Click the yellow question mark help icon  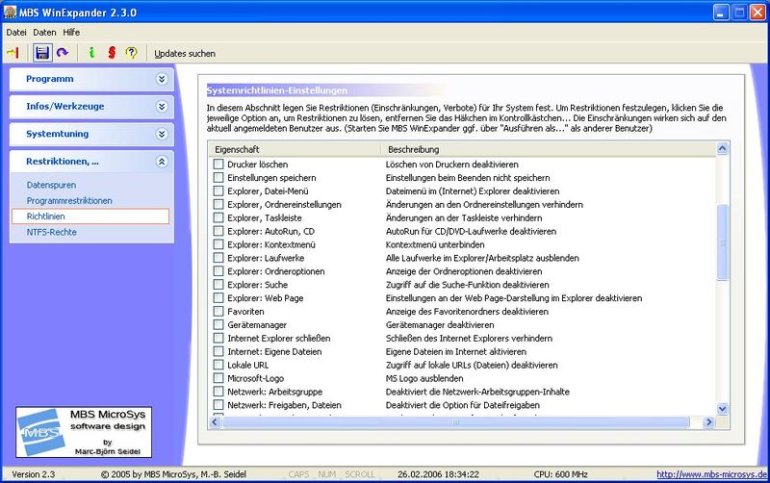pyautogui.click(x=132, y=53)
